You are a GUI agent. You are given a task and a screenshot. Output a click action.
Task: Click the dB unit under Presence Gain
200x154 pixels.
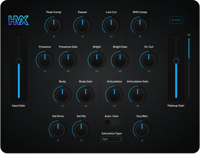[68, 71]
